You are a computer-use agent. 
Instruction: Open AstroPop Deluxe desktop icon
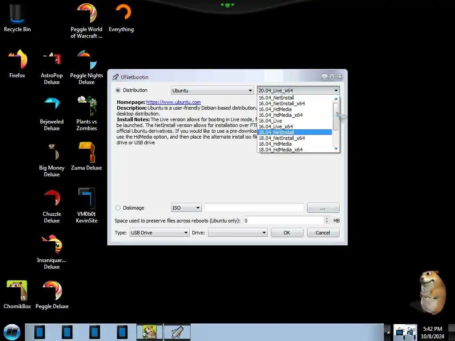point(52,67)
